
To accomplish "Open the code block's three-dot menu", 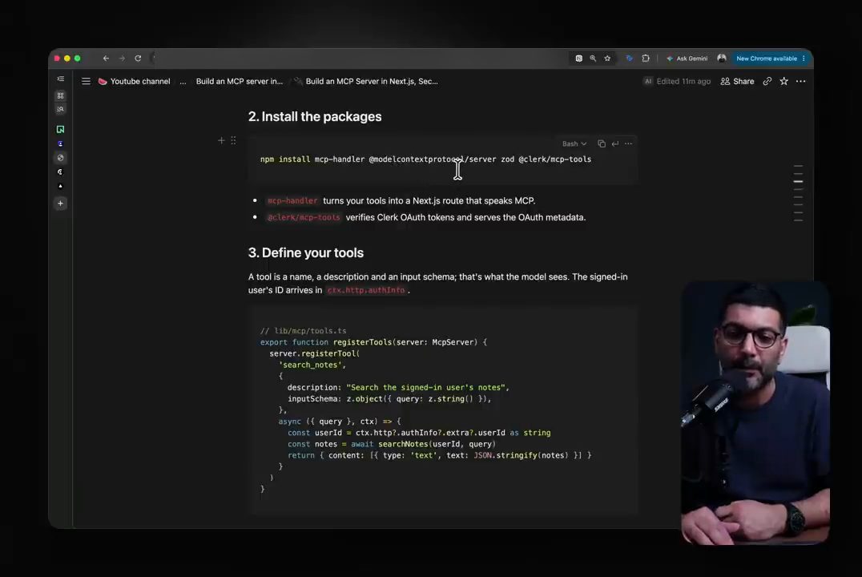I will pyautogui.click(x=628, y=143).
